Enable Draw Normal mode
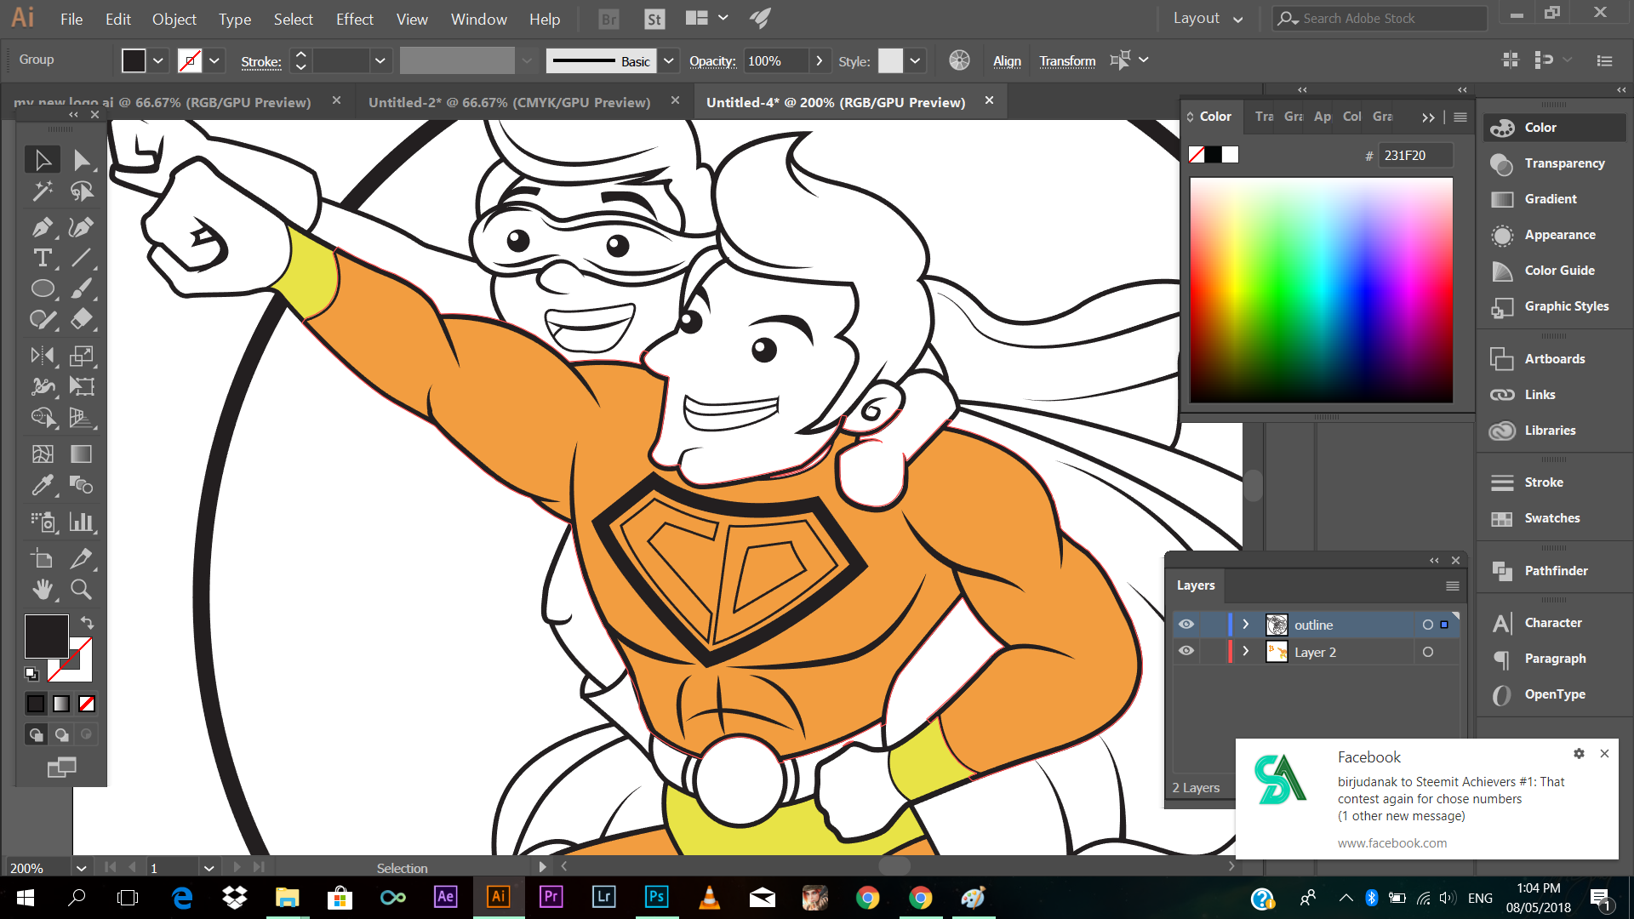Image resolution: width=1634 pixels, height=919 pixels. tap(36, 734)
